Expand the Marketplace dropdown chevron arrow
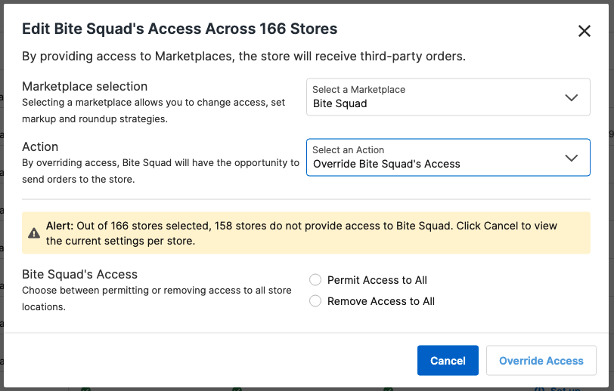Image resolution: width=614 pixels, height=391 pixels. click(x=572, y=97)
